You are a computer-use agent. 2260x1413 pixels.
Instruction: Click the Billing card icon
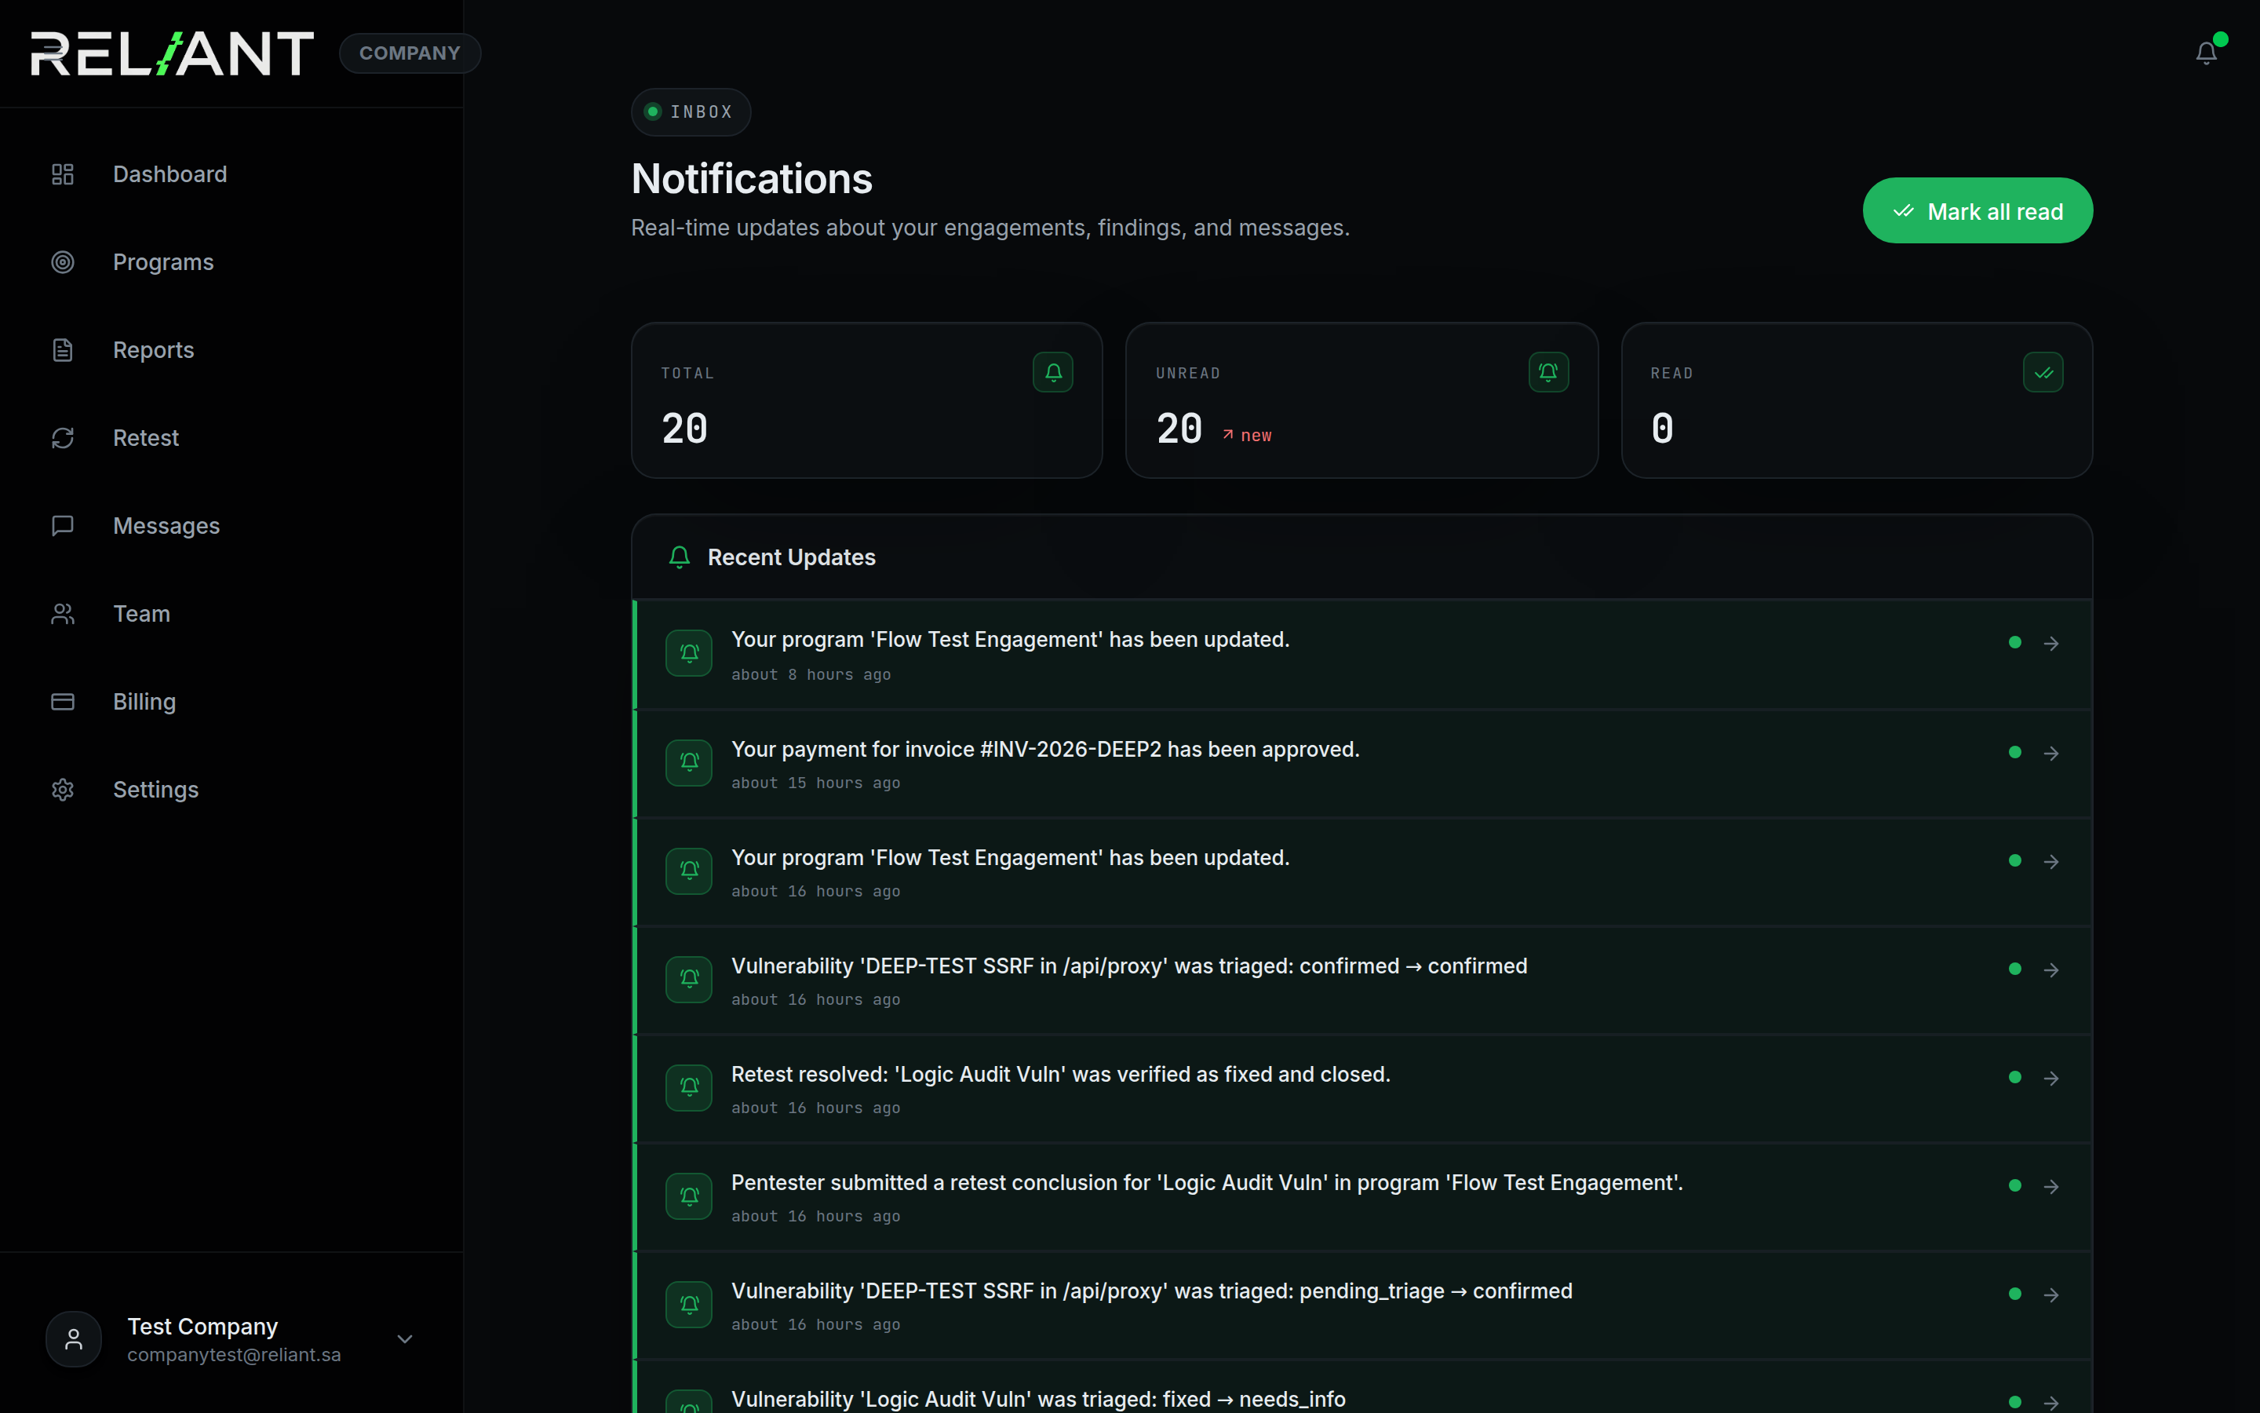coord(63,702)
